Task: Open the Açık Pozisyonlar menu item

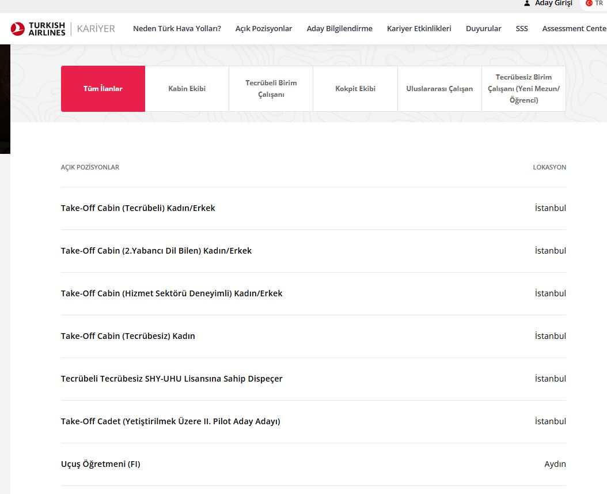Action: [x=264, y=29]
